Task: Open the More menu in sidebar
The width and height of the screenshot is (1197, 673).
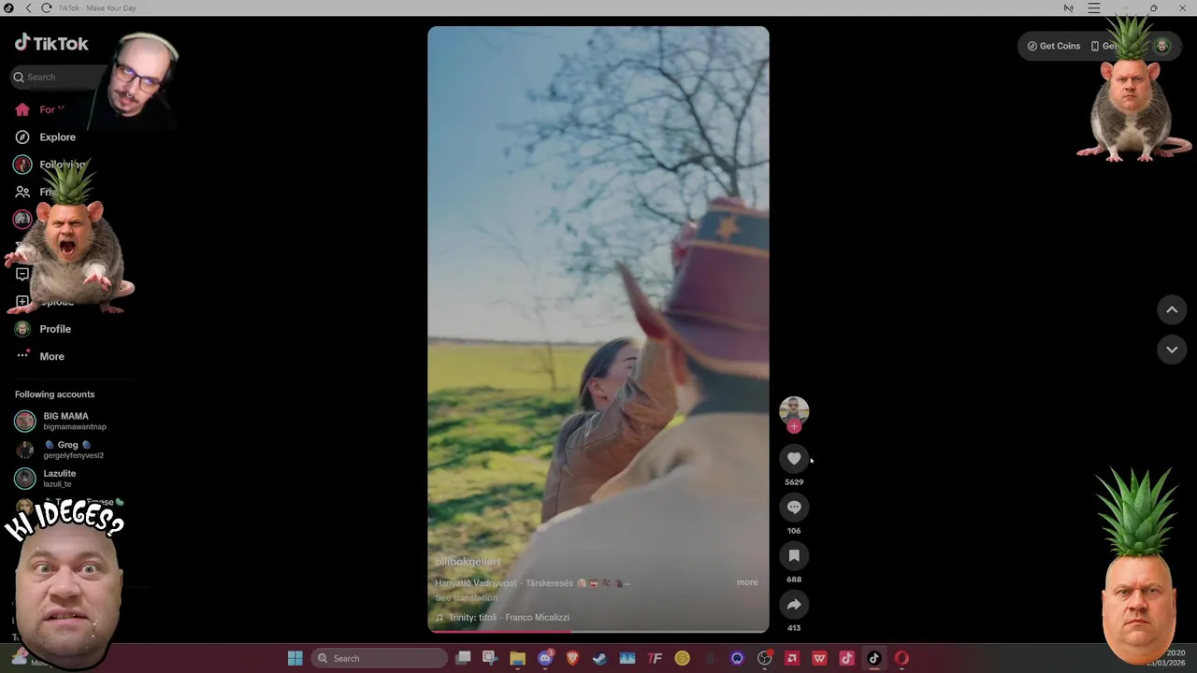Action: [x=51, y=356]
